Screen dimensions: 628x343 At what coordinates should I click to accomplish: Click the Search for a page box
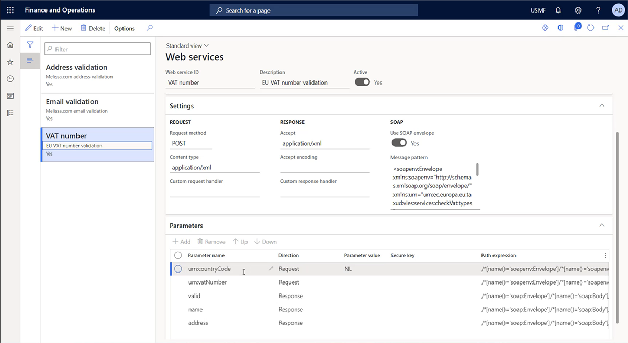tap(314, 10)
